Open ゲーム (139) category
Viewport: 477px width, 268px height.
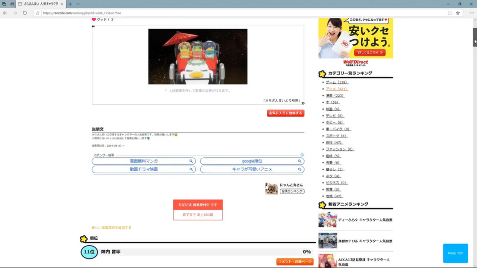point(337,82)
